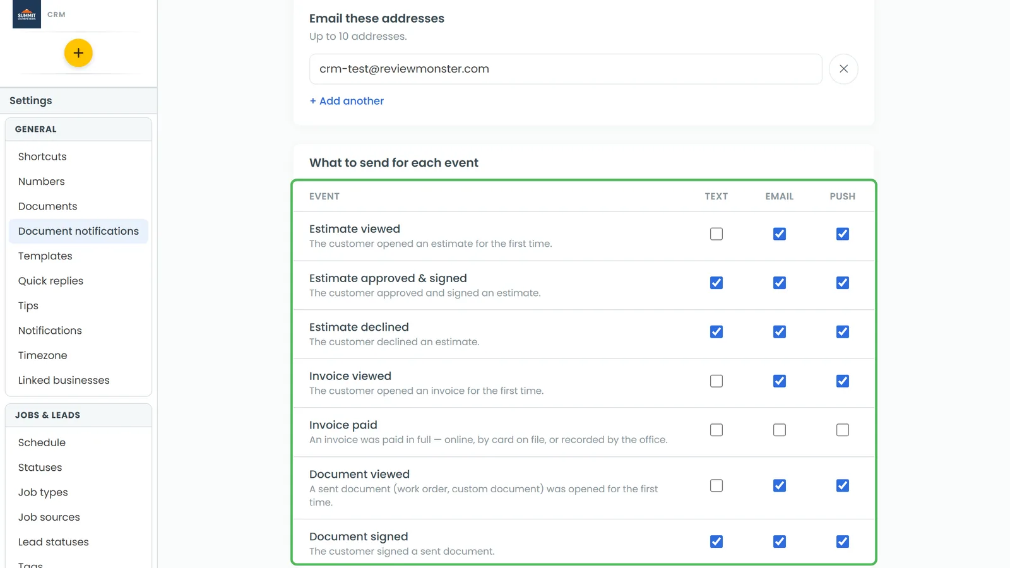Viewport: 1010px width, 568px height.
Task: Uncheck Email for Document signed
Action: click(780, 541)
